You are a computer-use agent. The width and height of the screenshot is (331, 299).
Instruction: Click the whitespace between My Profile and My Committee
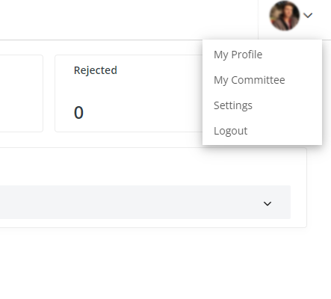click(x=262, y=67)
